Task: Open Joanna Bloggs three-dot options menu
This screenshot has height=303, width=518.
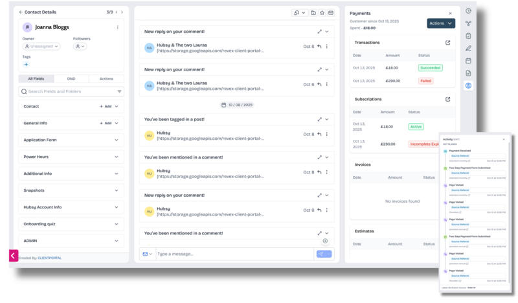Action: tap(117, 27)
